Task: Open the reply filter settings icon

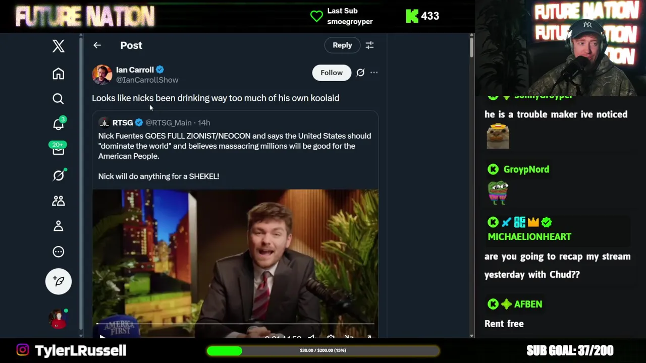Action: [x=369, y=45]
